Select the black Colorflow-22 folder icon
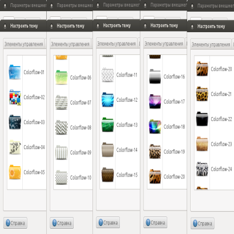 (x=202, y=119)
